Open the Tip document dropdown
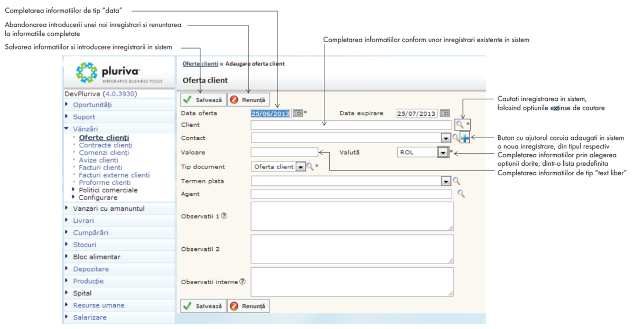Screen dimensions: 634x329 (301, 167)
